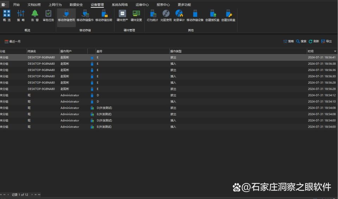Image resolution: width=338 pixels, height=199 pixels.
Task: Sort by 时间 column header
Action: [322, 51]
